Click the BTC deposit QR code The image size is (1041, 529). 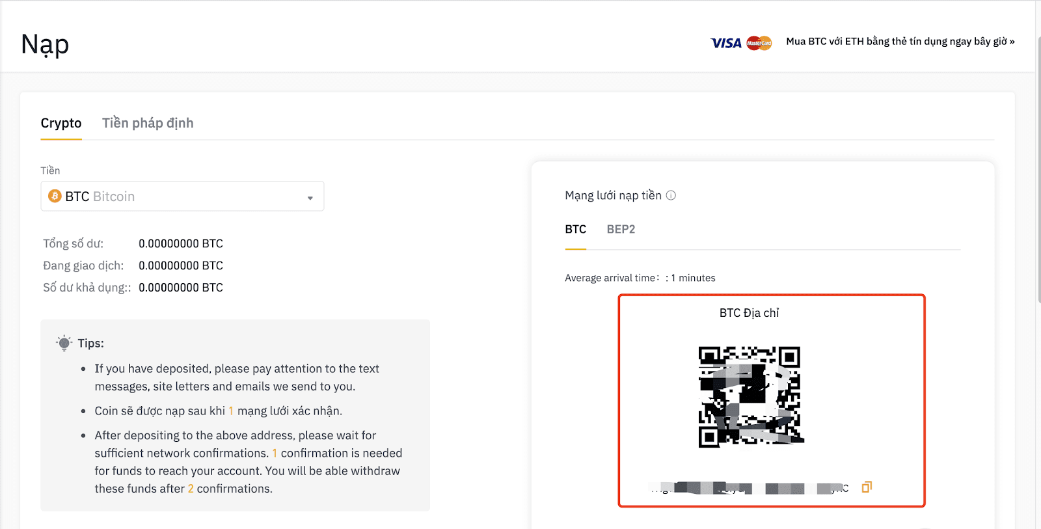pyautogui.click(x=750, y=396)
